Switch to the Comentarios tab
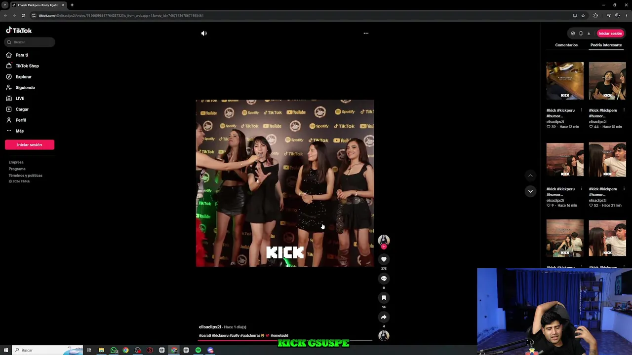 [566, 45]
